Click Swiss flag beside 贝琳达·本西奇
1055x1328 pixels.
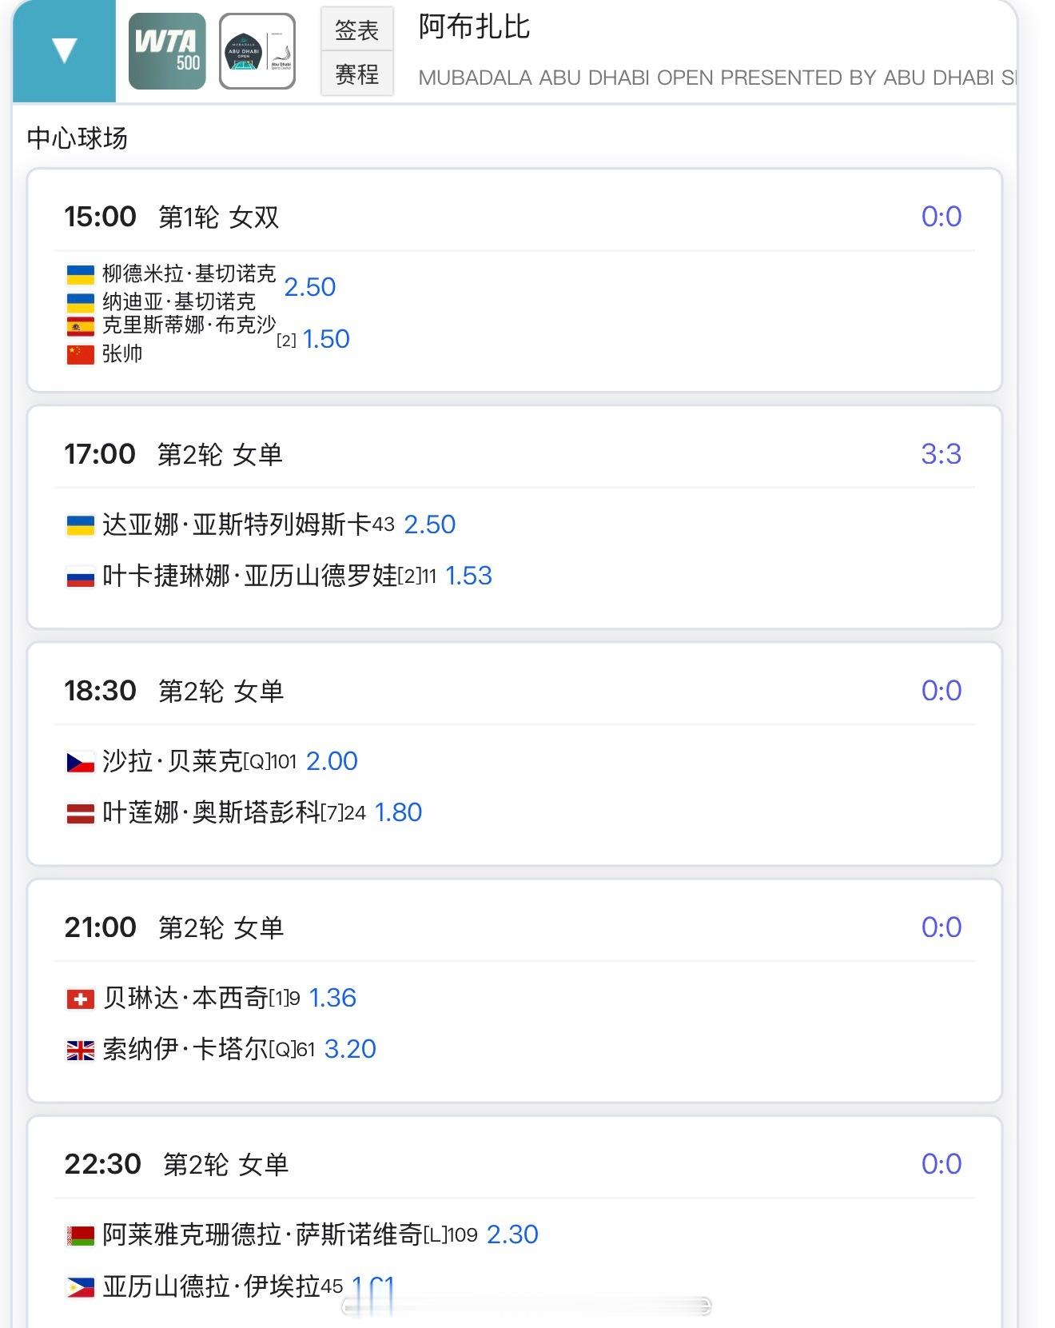(80, 999)
